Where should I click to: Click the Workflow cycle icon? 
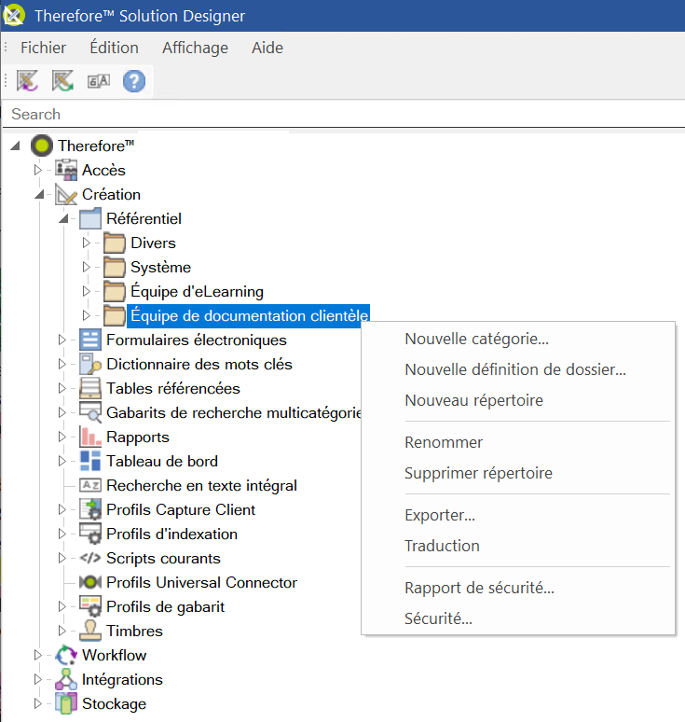coord(66,655)
